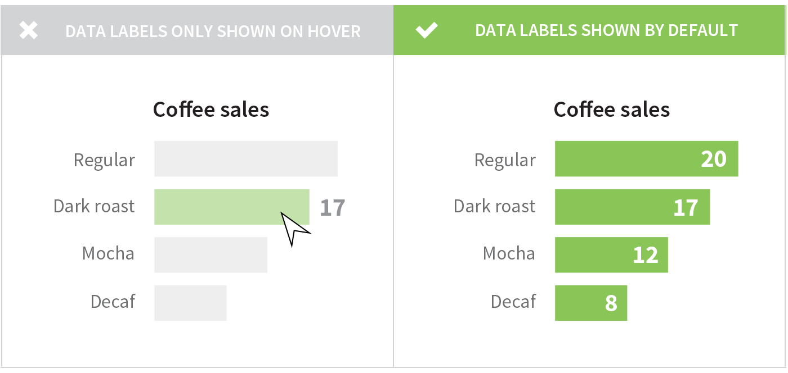Click the 'Mocha' label in right chart

coord(509,253)
